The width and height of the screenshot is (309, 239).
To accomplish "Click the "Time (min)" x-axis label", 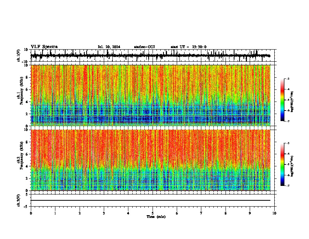I will (156, 217).
